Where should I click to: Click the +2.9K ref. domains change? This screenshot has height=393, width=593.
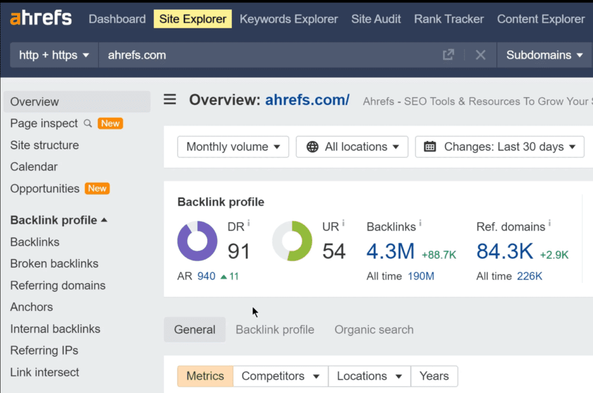[x=554, y=255]
